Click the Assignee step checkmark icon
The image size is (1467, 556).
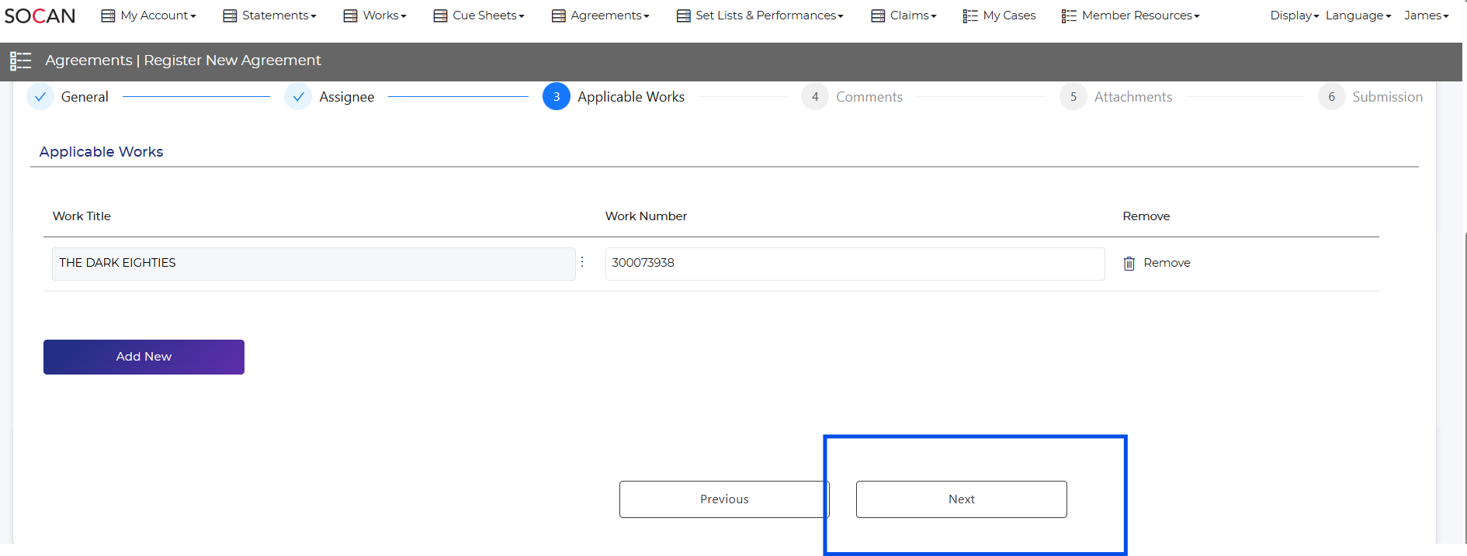tap(298, 97)
